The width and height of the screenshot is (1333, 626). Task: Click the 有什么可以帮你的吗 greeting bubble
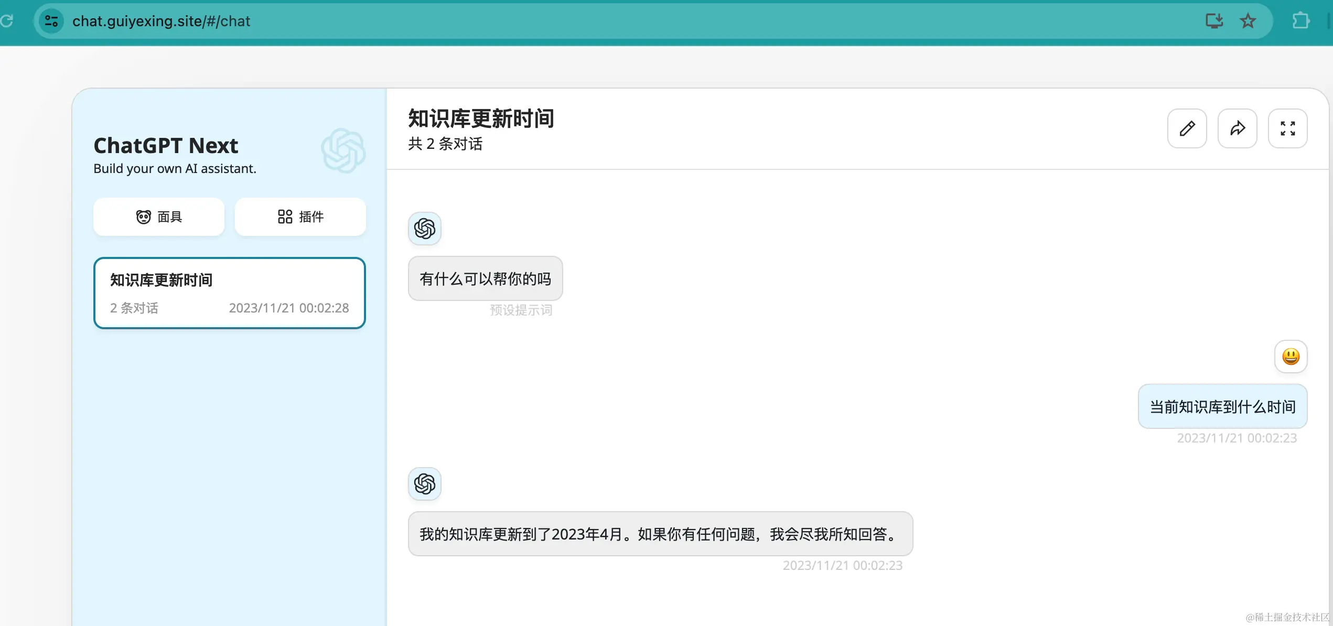(x=485, y=279)
